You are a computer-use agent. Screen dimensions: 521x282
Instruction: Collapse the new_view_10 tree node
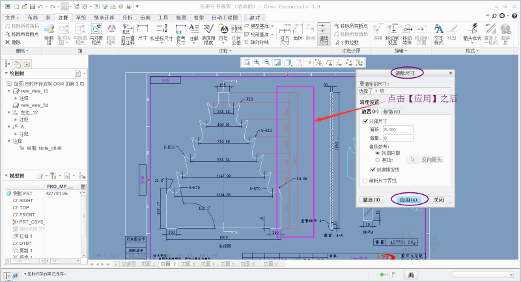click(9, 91)
